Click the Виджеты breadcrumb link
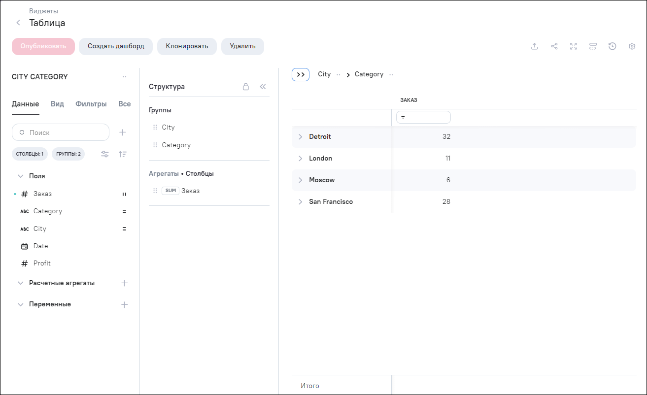Image resolution: width=647 pixels, height=395 pixels. pos(44,11)
